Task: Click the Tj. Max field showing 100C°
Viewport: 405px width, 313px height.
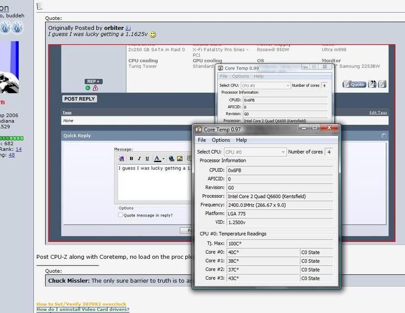Action: click(280, 244)
